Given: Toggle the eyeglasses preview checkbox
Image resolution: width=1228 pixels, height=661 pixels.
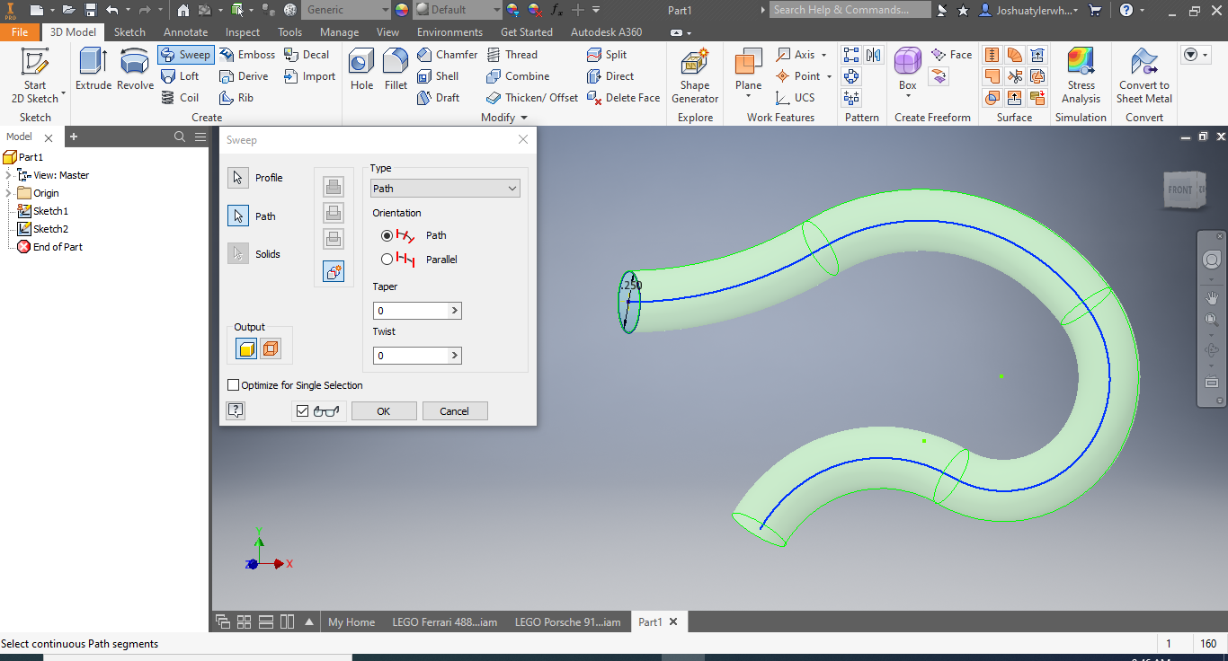Looking at the screenshot, I should click(303, 410).
